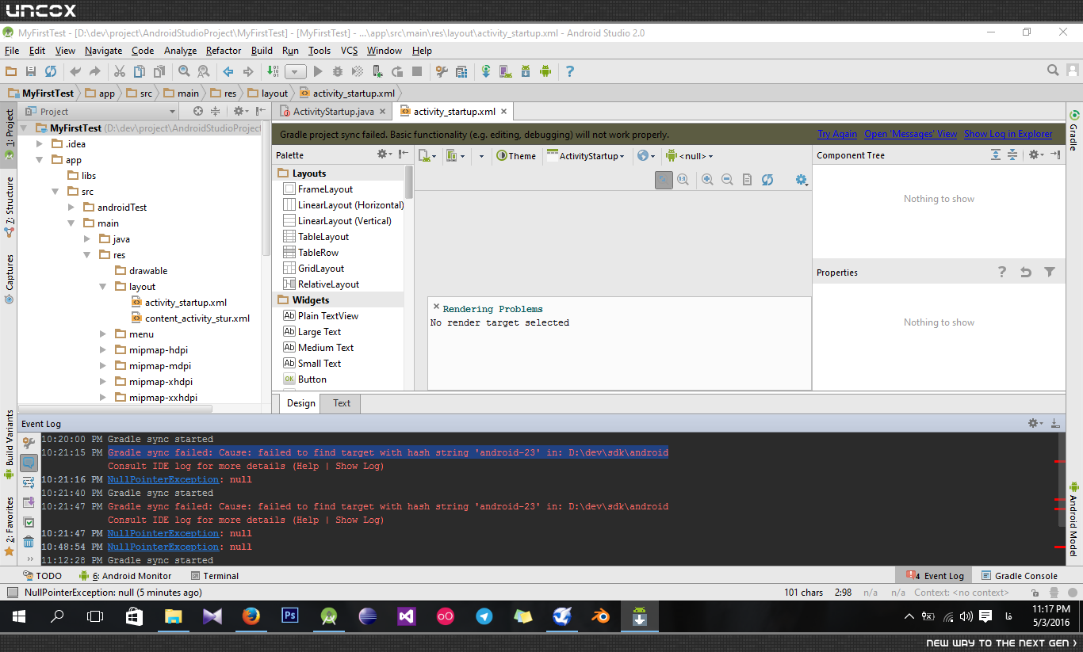Click the Project tree horizontal scrollbar
The width and height of the screenshot is (1083, 652).
117,409
